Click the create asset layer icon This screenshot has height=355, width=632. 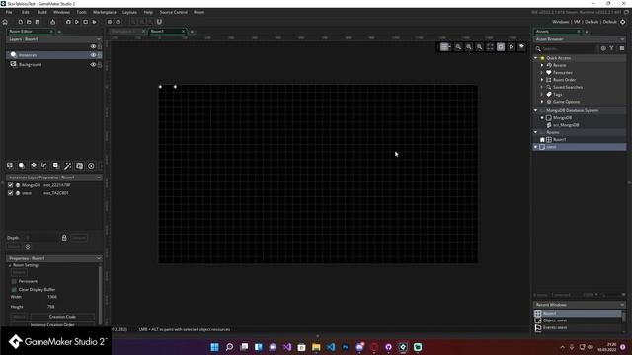click(x=56, y=166)
